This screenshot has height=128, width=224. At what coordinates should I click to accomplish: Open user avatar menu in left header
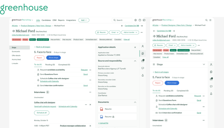pos(144,20)
